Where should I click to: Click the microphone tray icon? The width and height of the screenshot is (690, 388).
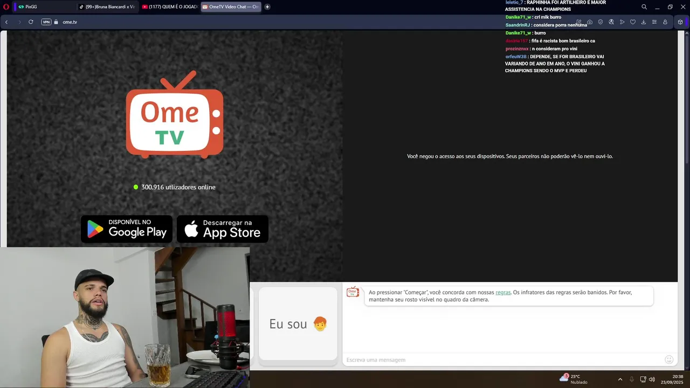coord(632,379)
